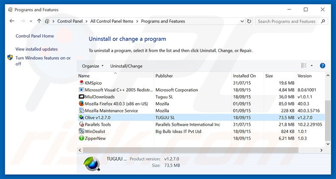Click the vertical scrollbar up arrow
The height and width of the screenshot is (179, 336).
click(x=327, y=76)
